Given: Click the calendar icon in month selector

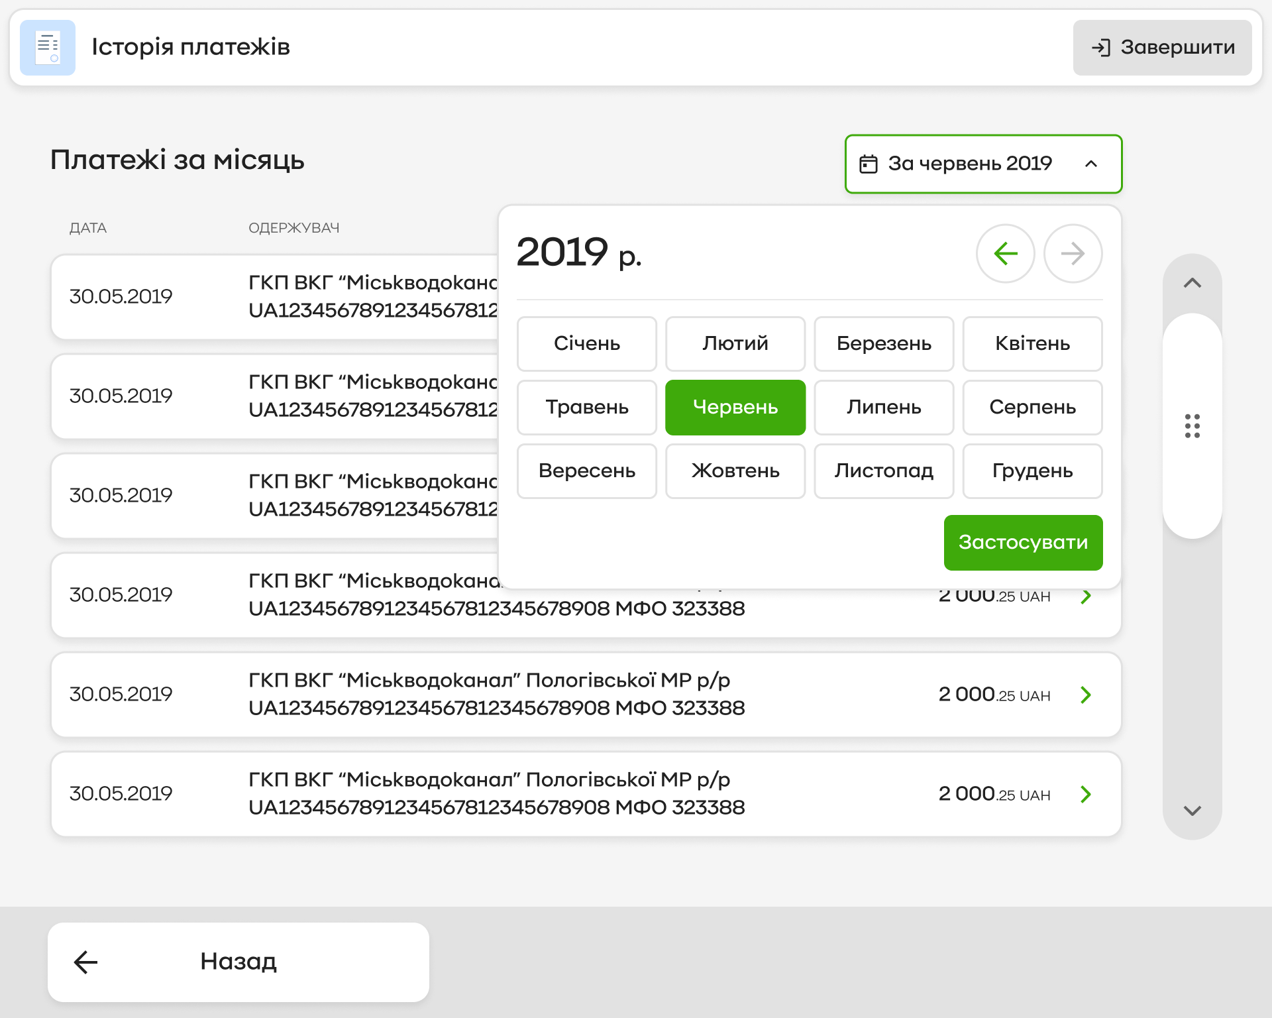Looking at the screenshot, I should [868, 164].
